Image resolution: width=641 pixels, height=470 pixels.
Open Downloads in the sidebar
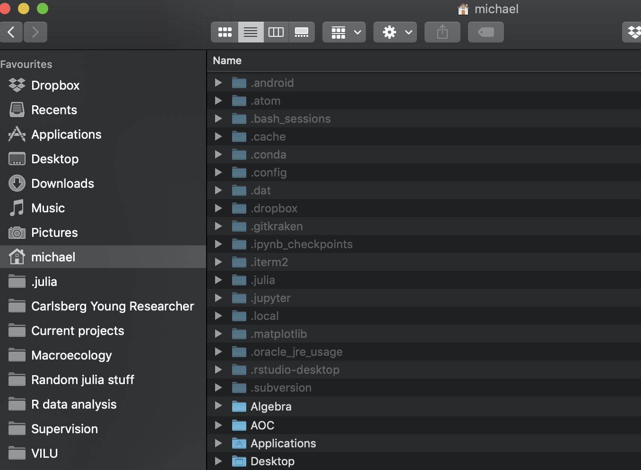point(103,184)
